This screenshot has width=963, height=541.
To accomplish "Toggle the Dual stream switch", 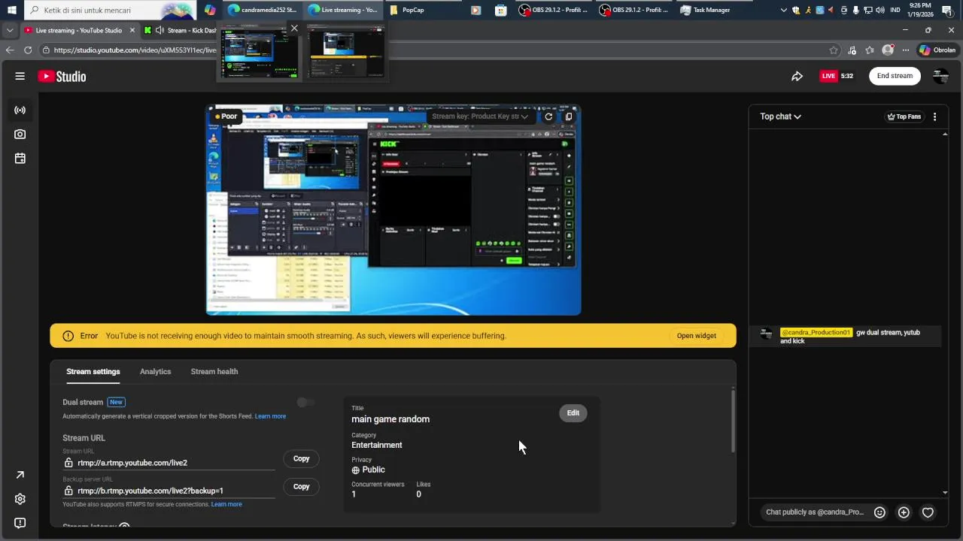I will coord(305,403).
